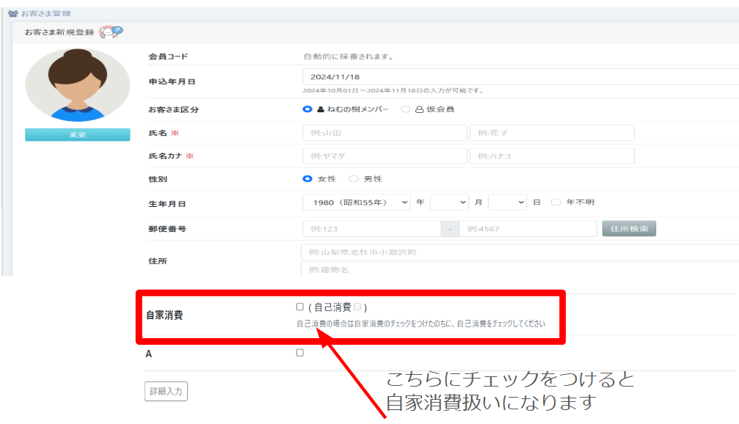Click the help mascot icon beside お客さま新規登録
The width and height of the screenshot is (739, 424).
click(111, 32)
